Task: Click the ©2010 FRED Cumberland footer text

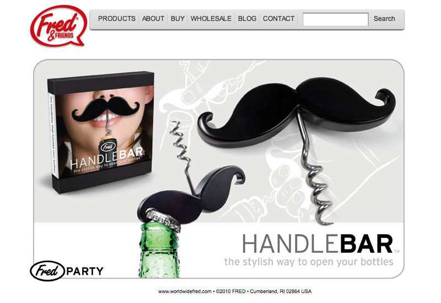Action: [x=263, y=291]
